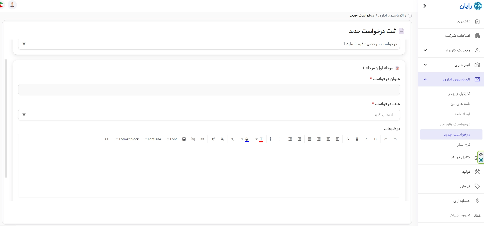Apply the blue fill color swatch
484x226 pixels.
(247, 139)
